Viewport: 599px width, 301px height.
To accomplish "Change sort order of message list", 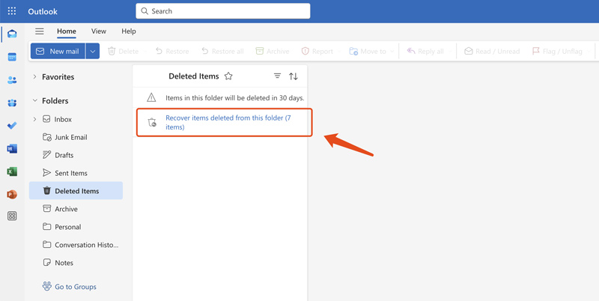I will point(294,76).
